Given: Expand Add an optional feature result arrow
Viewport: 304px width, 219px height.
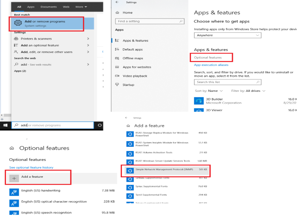Looking at the screenshot, I should [x=88, y=45].
